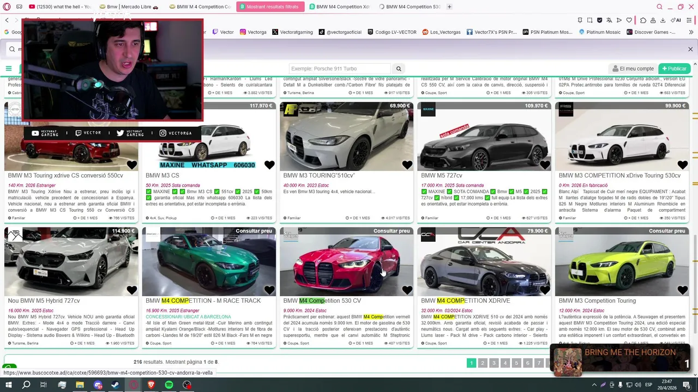
Task: Switch to loading 'BMW M4 Competition 530' tab
Action: pyautogui.click(x=409, y=7)
